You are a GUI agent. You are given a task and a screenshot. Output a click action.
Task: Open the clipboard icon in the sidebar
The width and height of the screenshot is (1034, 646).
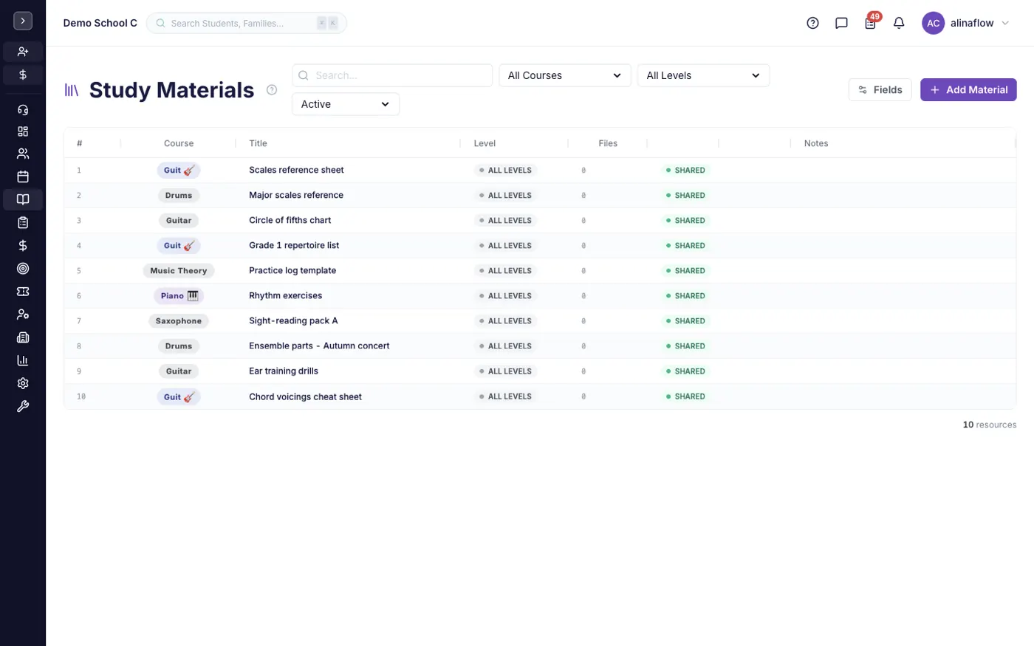[x=23, y=222]
